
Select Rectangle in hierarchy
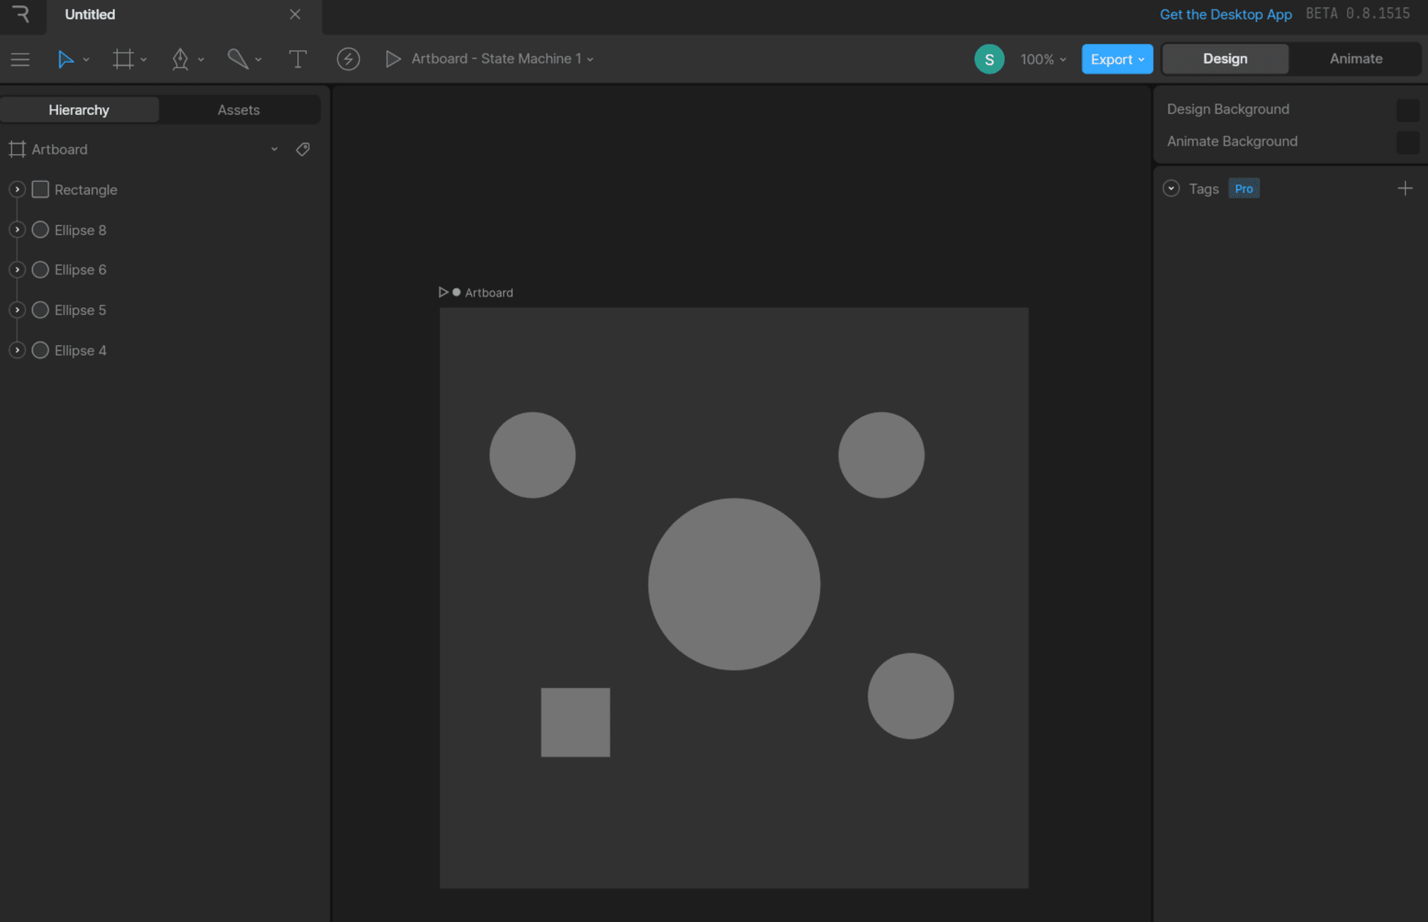tap(86, 189)
